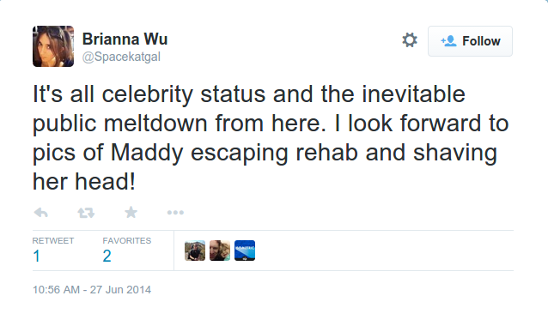Open the third avatar with the blue logo
Image resolution: width=548 pixels, height=326 pixels.
pyautogui.click(x=245, y=251)
